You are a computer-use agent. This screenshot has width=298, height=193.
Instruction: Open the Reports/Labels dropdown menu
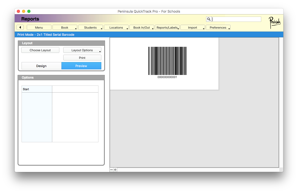click(x=167, y=27)
